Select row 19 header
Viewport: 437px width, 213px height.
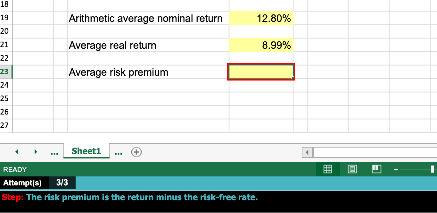[x=5, y=18]
